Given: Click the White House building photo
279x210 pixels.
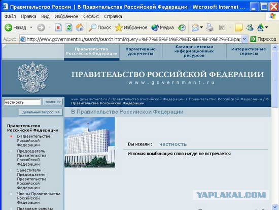Looking at the screenshot, I should [89, 142].
